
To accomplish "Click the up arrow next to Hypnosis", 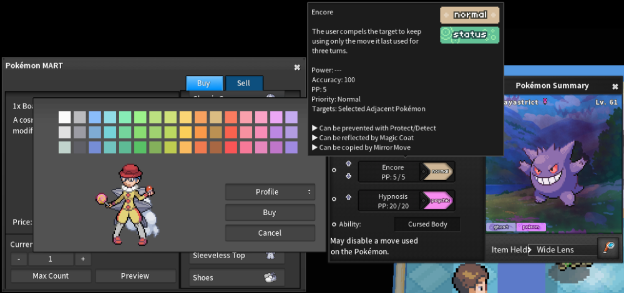I will click(x=349, y=197).
